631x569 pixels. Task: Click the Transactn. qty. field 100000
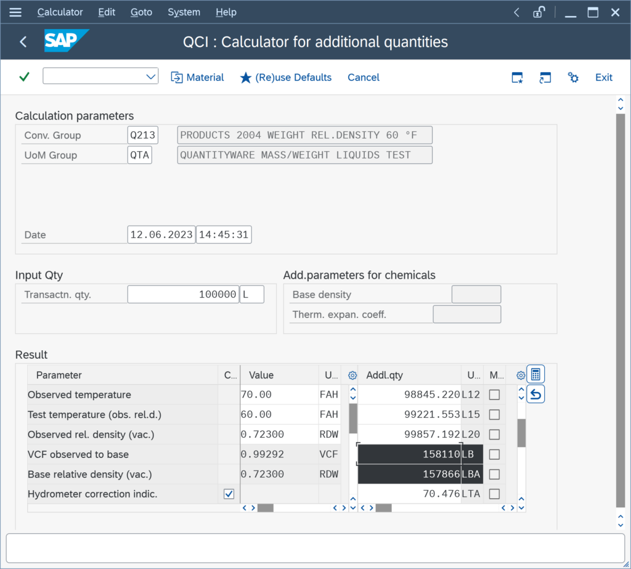[183, 295]
